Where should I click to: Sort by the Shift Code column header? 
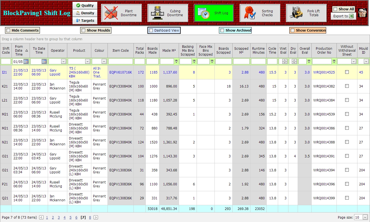(6, 50)
